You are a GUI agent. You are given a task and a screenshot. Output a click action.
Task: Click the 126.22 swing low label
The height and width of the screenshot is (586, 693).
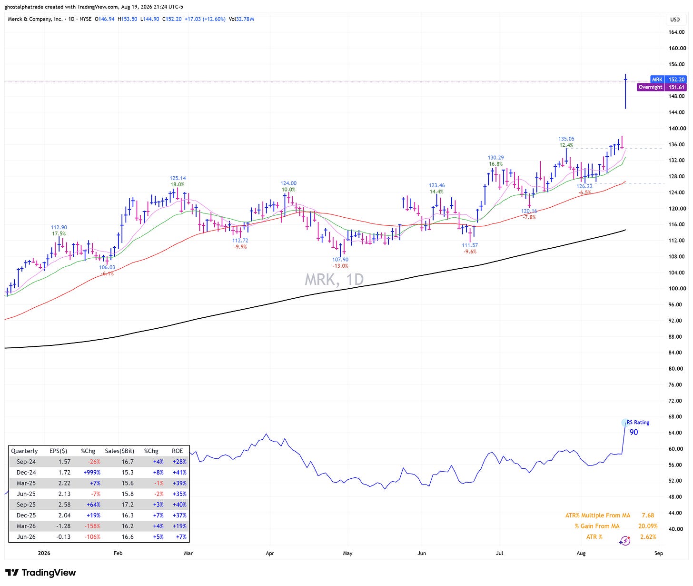pyautogui.click(x=584, y=186)
